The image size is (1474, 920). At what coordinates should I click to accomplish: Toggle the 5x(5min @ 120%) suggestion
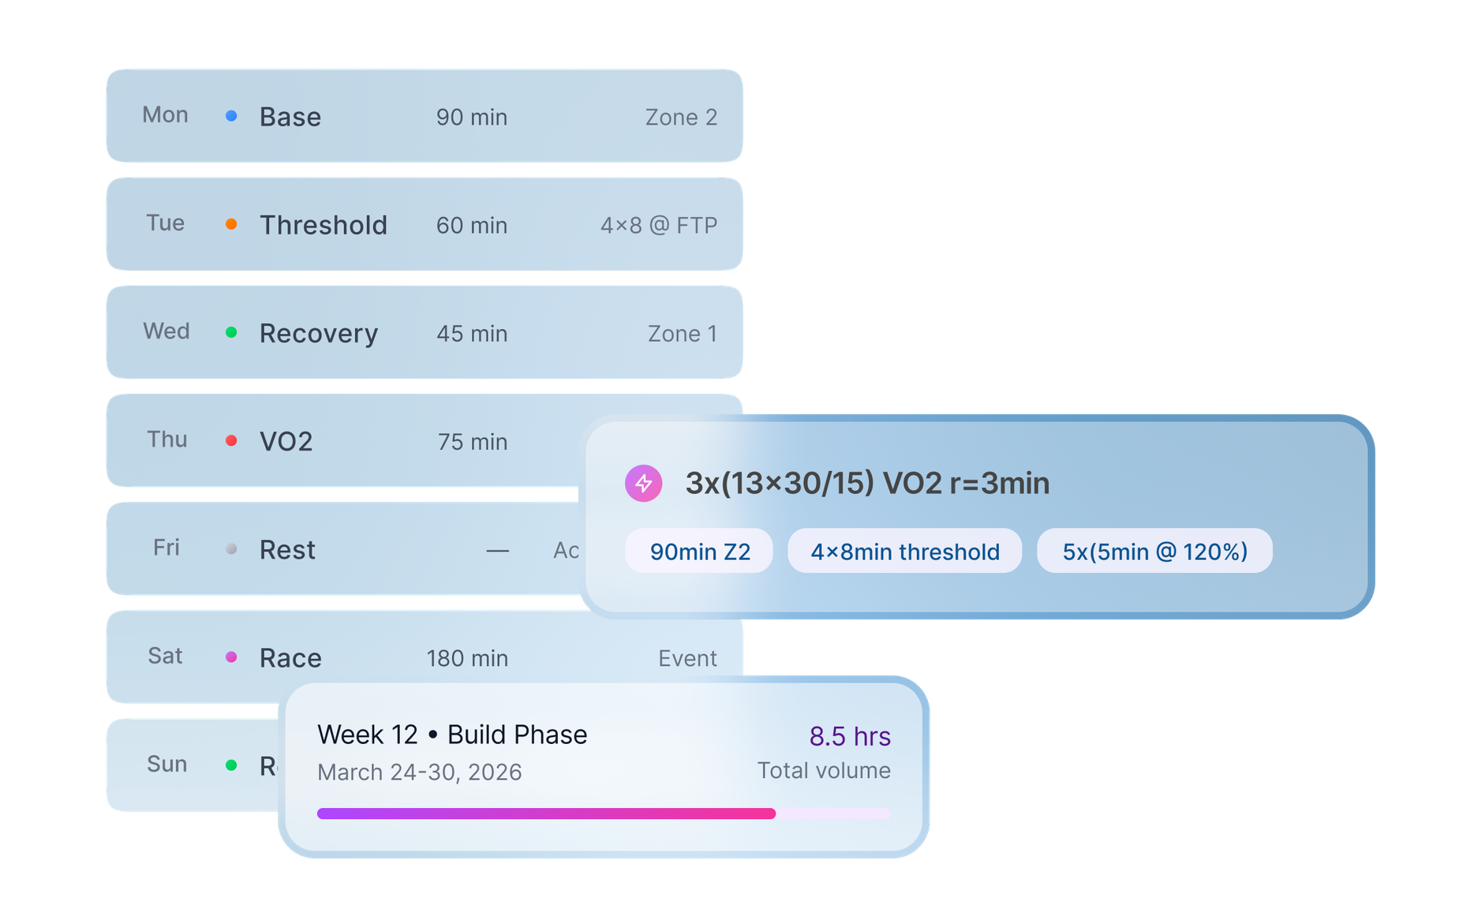pos(1154,551)
